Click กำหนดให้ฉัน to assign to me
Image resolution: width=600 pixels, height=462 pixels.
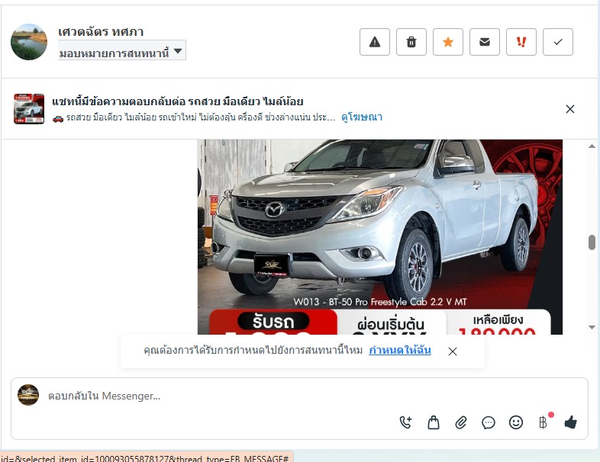coord(400,350)
